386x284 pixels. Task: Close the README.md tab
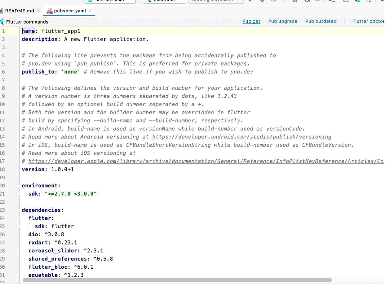pos(39,11)
